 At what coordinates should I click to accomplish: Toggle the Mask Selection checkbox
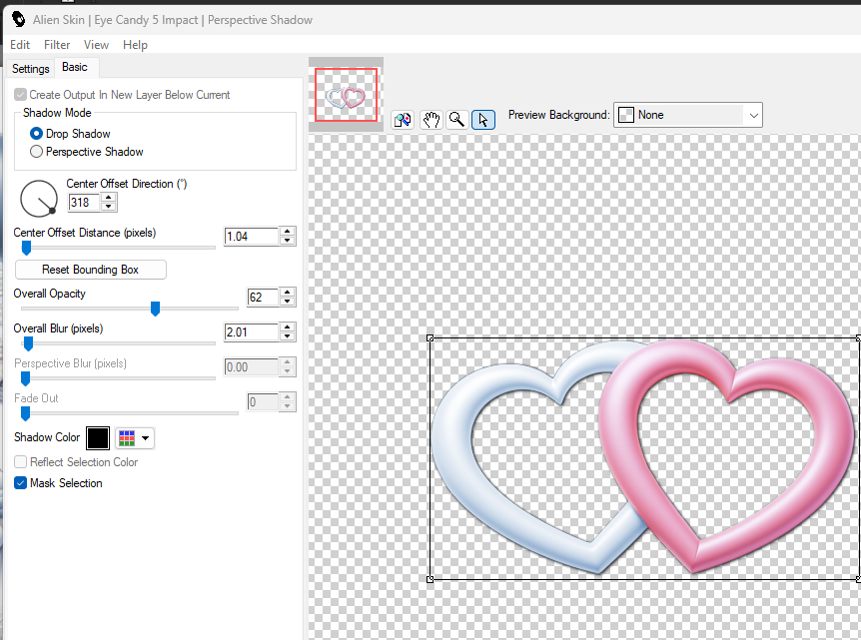(21, 483)
